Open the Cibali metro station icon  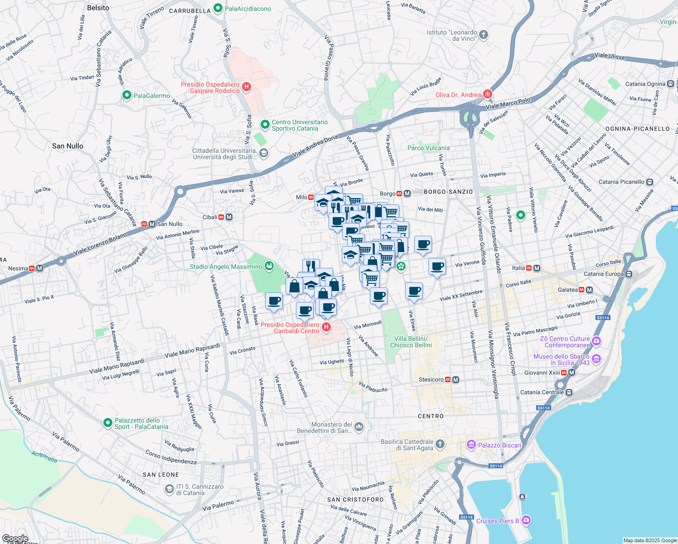(x=229, y=217)
